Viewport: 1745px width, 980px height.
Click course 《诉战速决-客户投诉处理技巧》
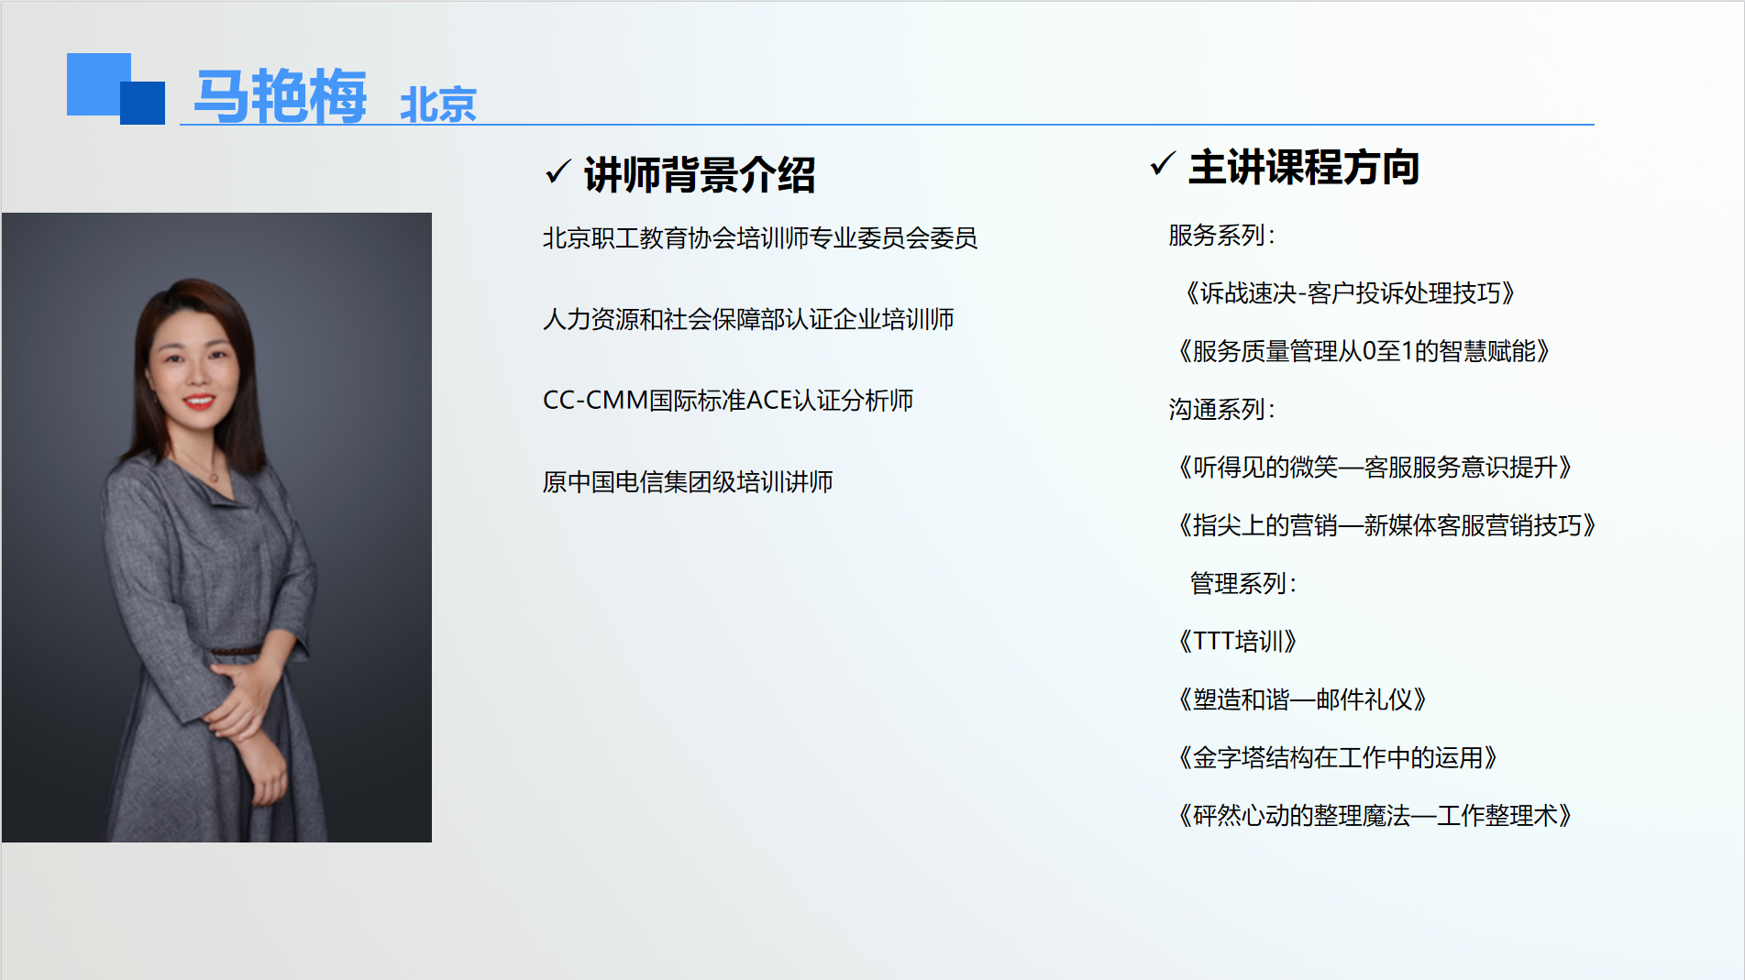tap(1347, 293)
